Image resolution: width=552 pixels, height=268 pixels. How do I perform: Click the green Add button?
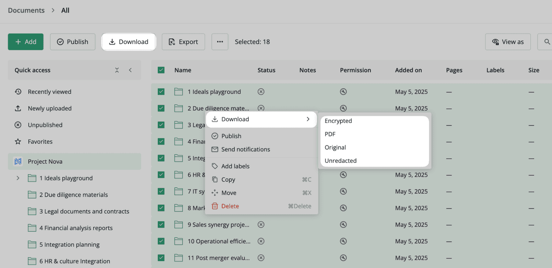pyautogui.click(x=25, y=41)
